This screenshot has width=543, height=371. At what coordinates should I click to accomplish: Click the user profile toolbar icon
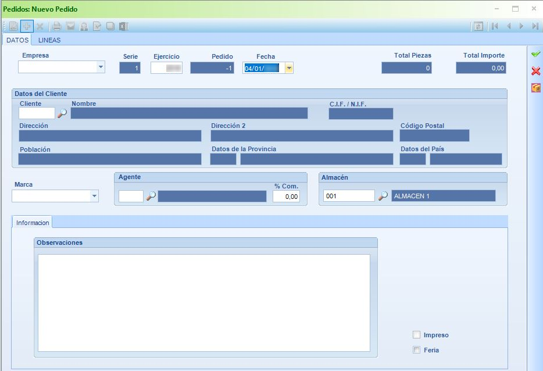coord(84,26)
